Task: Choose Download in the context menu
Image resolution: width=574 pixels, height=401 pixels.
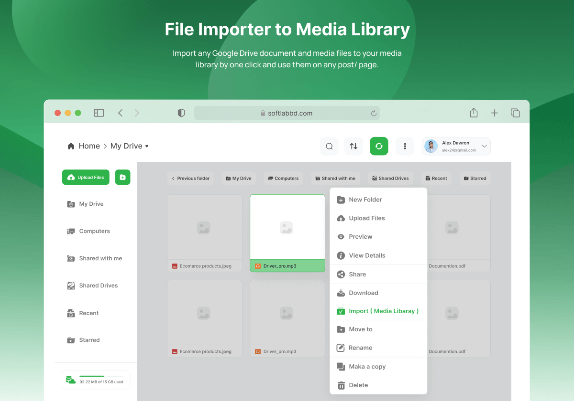Action: (363, 293)
